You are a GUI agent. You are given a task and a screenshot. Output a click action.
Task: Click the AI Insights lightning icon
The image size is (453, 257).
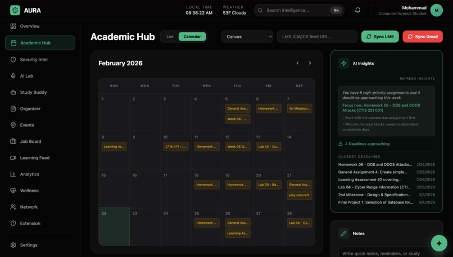tap(343, 64)
